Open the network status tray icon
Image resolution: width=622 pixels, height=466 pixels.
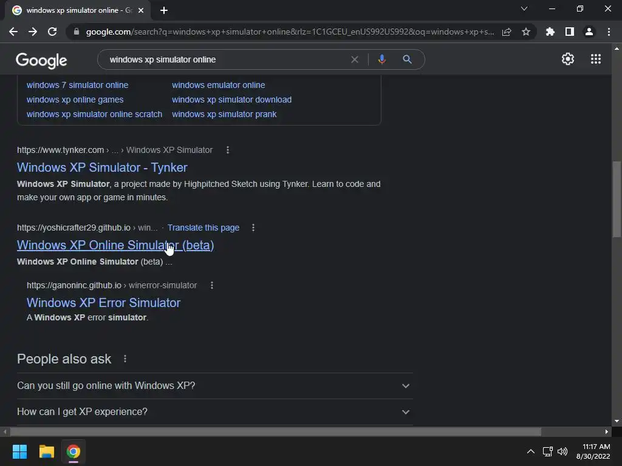[548, 451]
